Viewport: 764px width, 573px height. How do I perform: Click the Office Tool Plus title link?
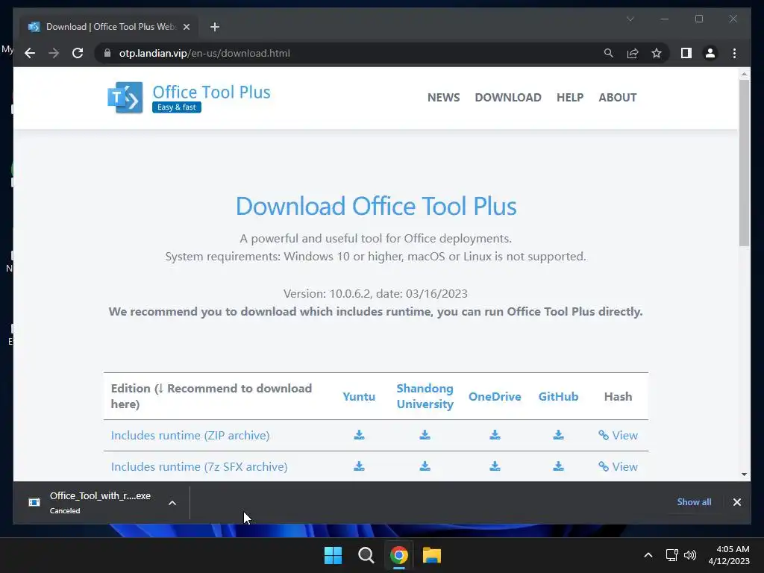[211, 92]
